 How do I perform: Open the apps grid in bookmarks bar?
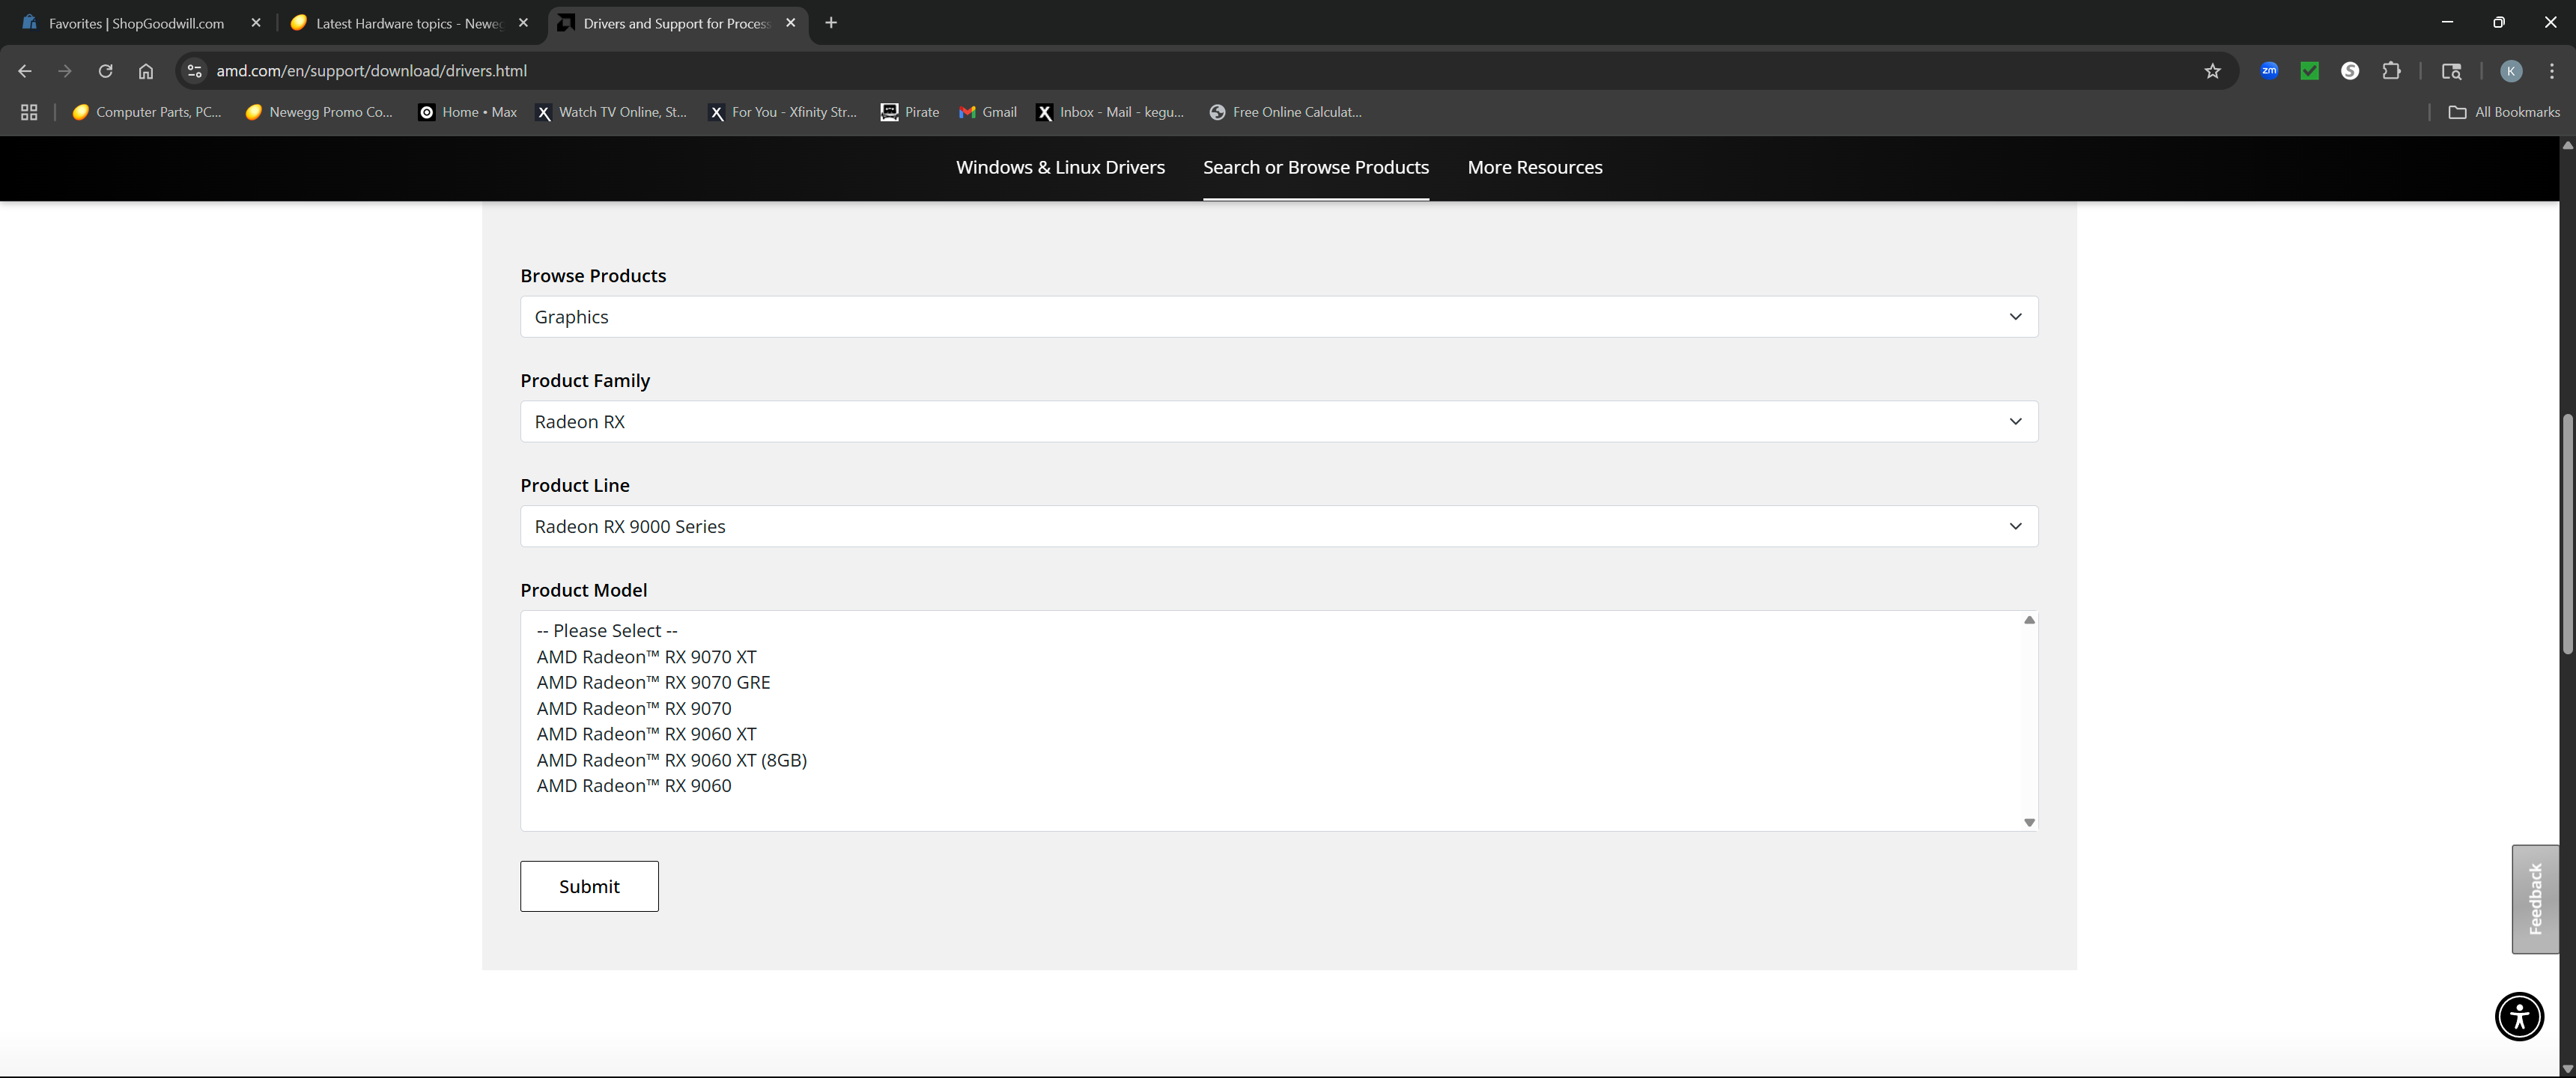point(29,112)
